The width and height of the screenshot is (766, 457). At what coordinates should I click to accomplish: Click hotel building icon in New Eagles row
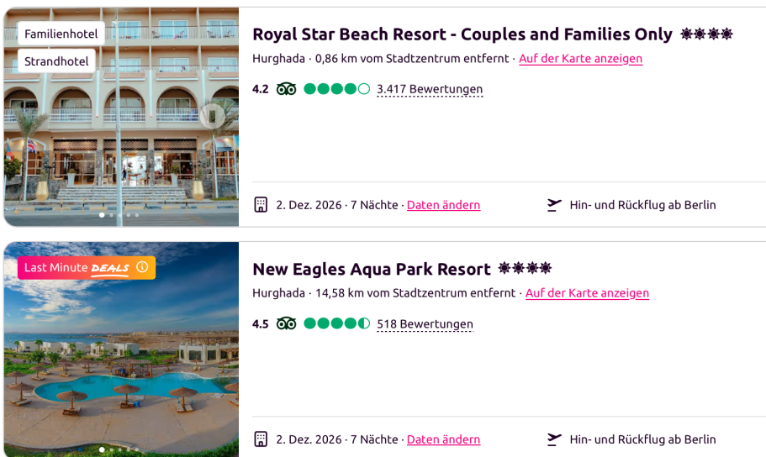coord(261,439)
